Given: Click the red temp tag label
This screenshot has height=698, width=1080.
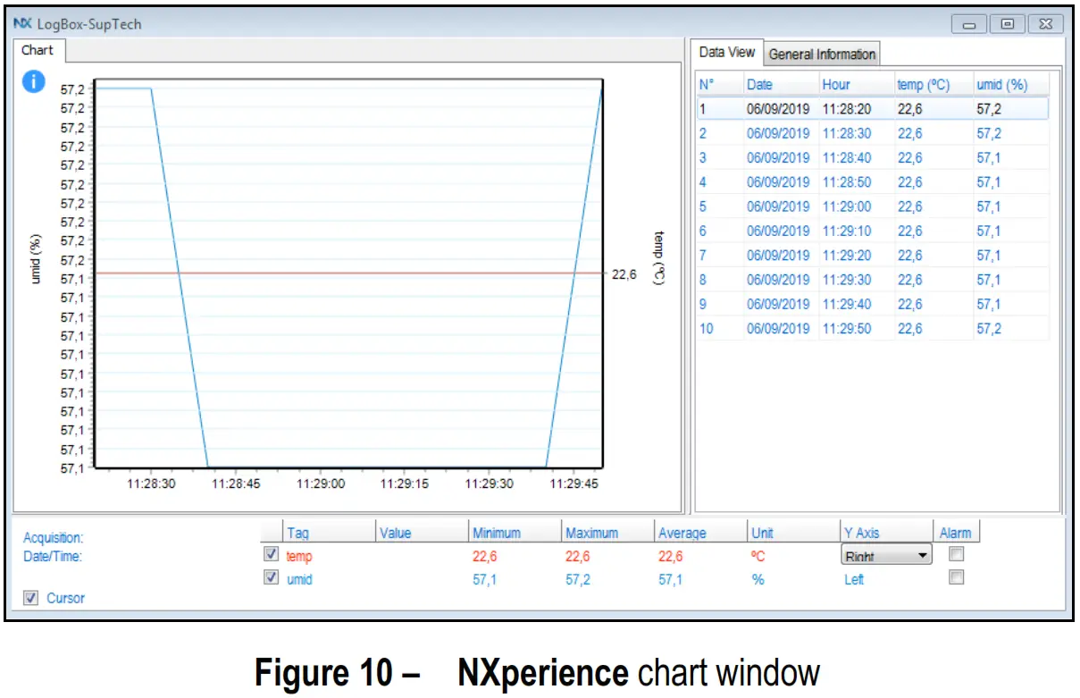Looking at the screenshot, I should click(299, 556).
